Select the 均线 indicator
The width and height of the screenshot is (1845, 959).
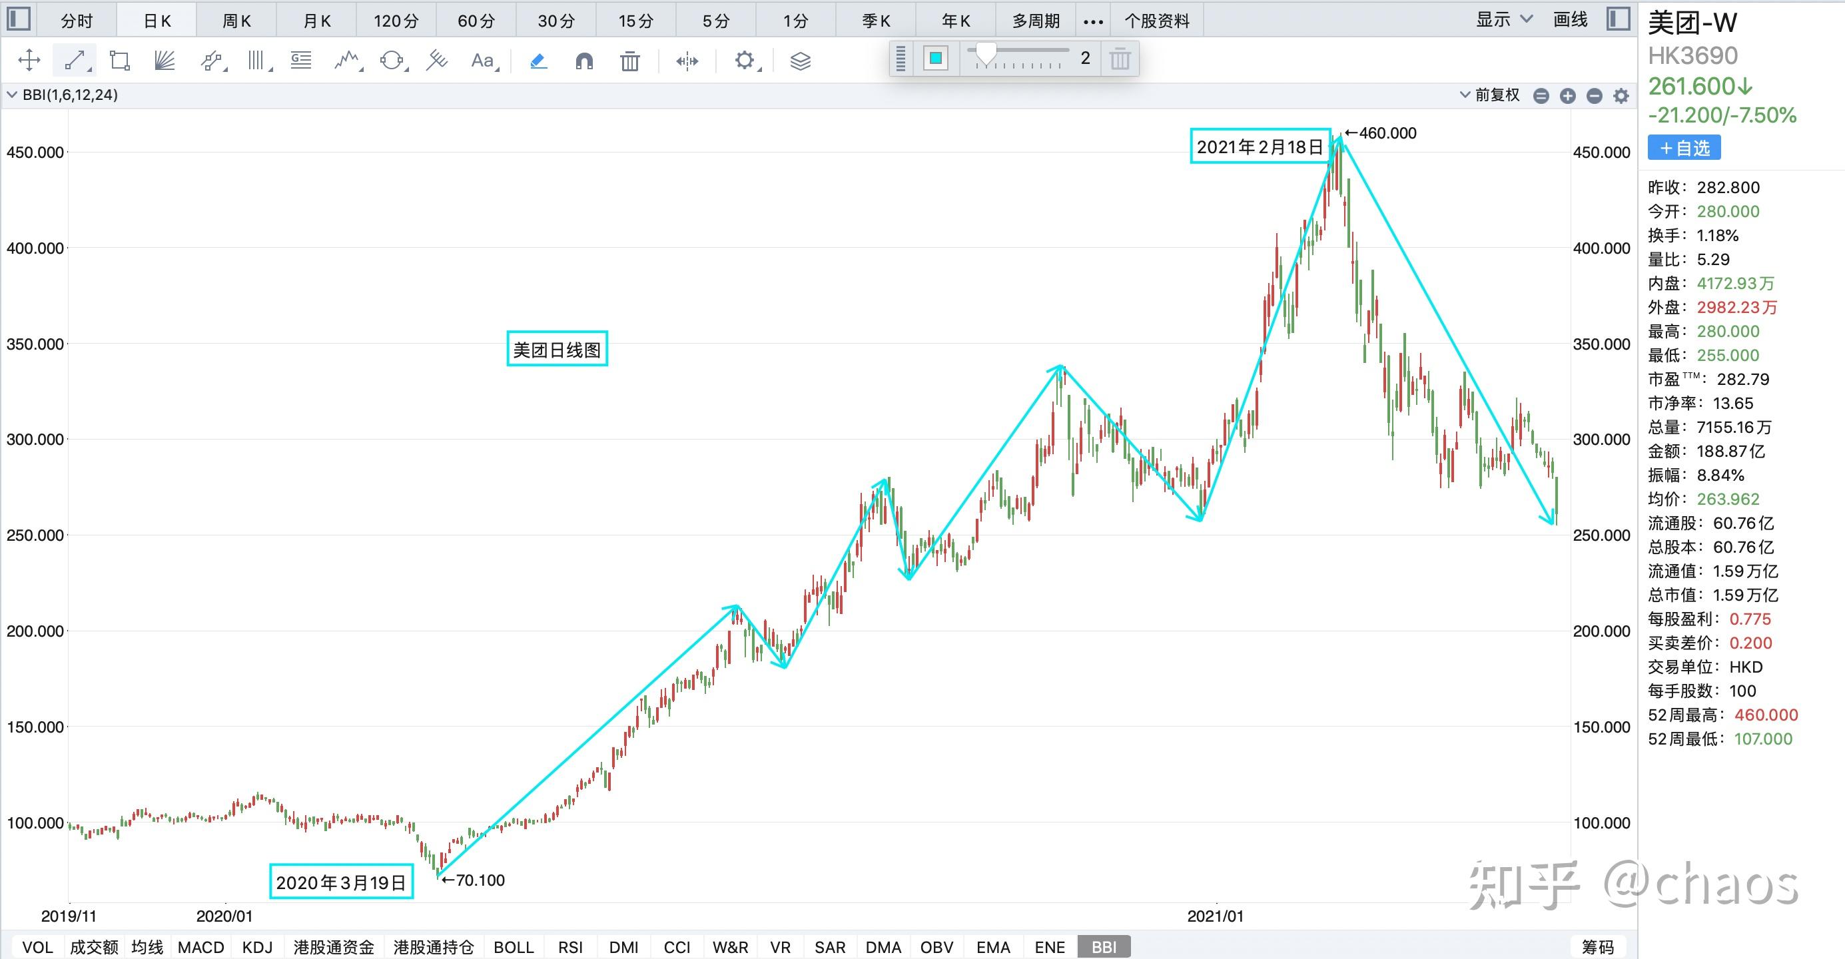coord(148,947)
